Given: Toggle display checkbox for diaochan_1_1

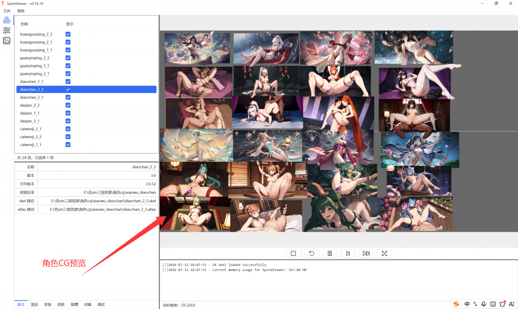Looking at the screenshot, I should coord(68,81).
